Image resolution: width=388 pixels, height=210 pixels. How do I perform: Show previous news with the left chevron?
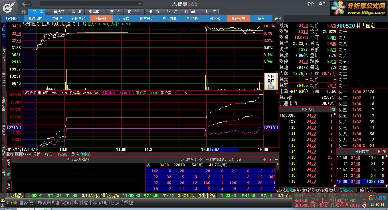[x=7, y=203]
